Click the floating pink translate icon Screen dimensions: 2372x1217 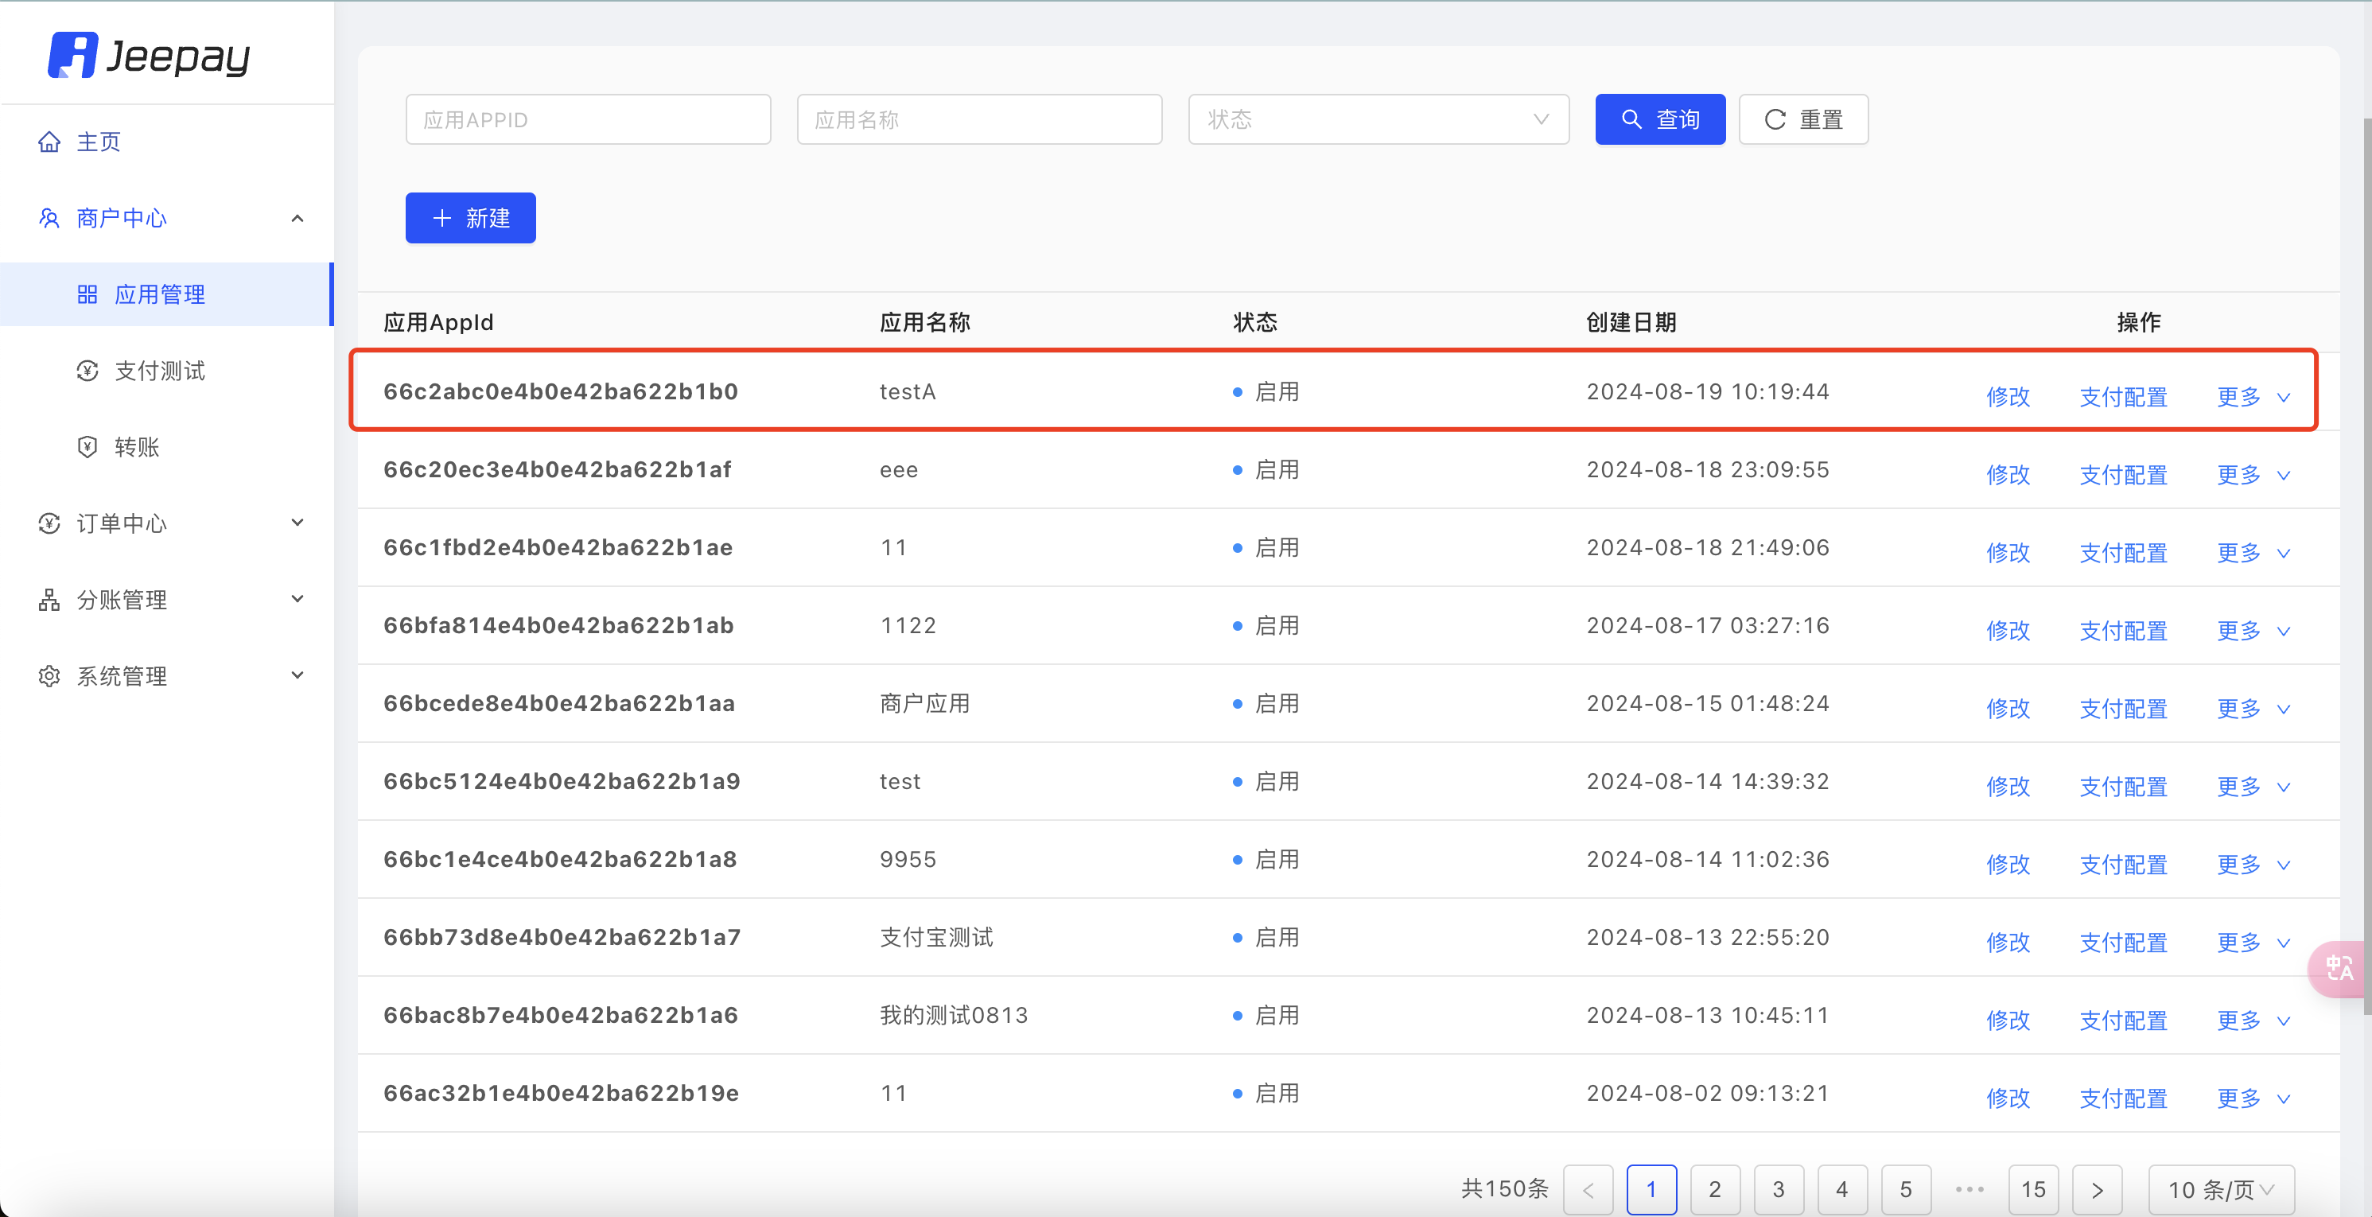click(2339, 969)
